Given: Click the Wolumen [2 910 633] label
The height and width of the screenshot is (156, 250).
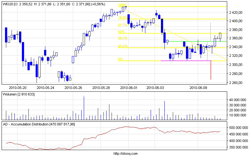Looking at the screenshot, I should [x=19, y=95].
